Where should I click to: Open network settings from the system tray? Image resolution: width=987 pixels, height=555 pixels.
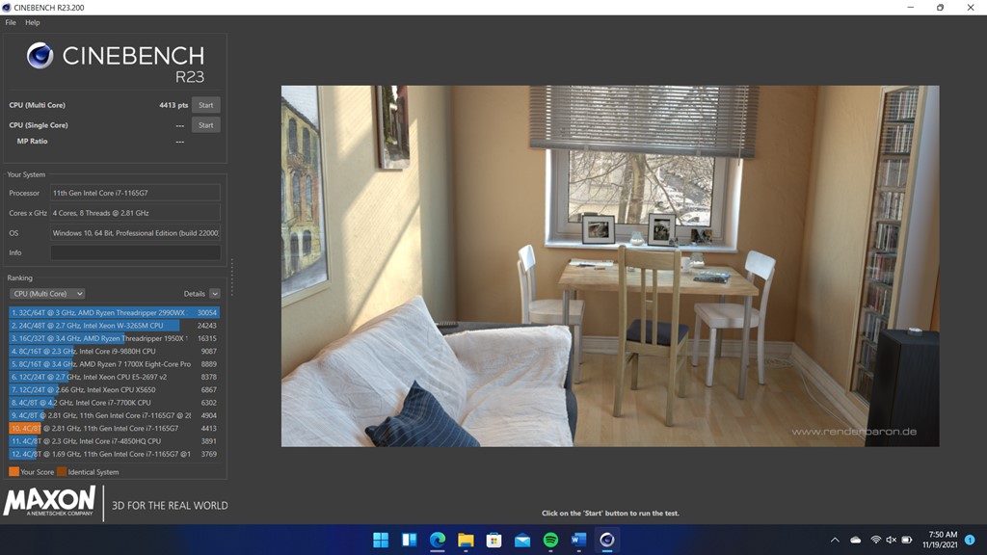pos(875,541)
